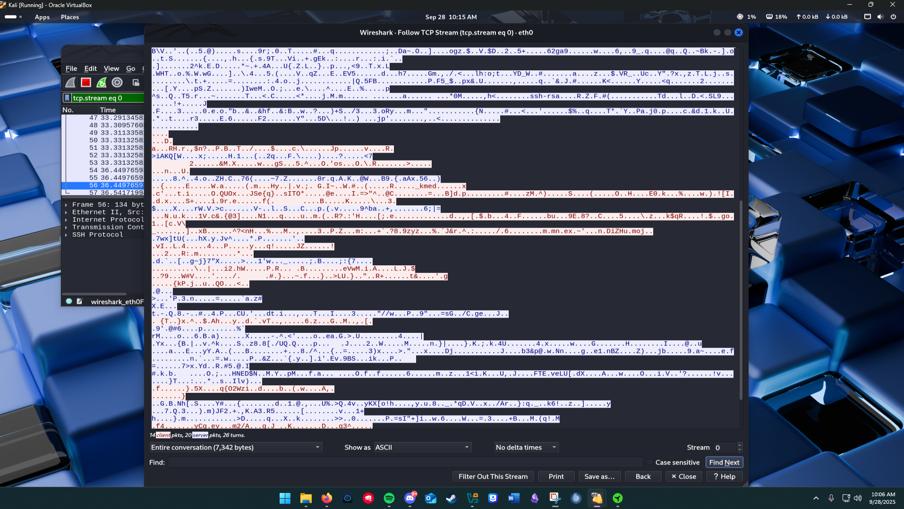The width and height of the screenshot is (904, 509).
Task: Open Discord from the taskbar
Action: (x=410, y=498)
